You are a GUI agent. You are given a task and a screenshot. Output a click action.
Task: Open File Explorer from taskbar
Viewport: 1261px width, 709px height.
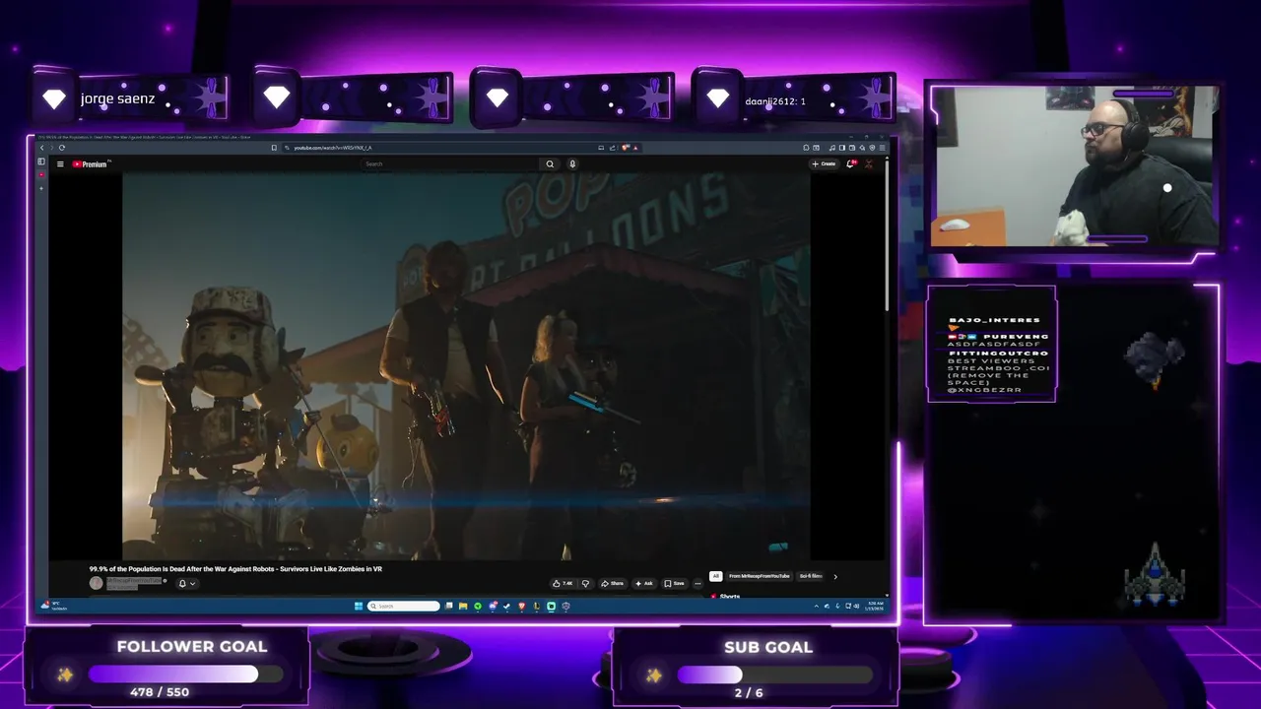point(463,607)
